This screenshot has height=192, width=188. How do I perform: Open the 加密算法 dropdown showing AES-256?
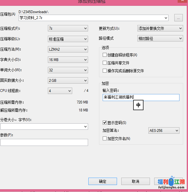164,131
